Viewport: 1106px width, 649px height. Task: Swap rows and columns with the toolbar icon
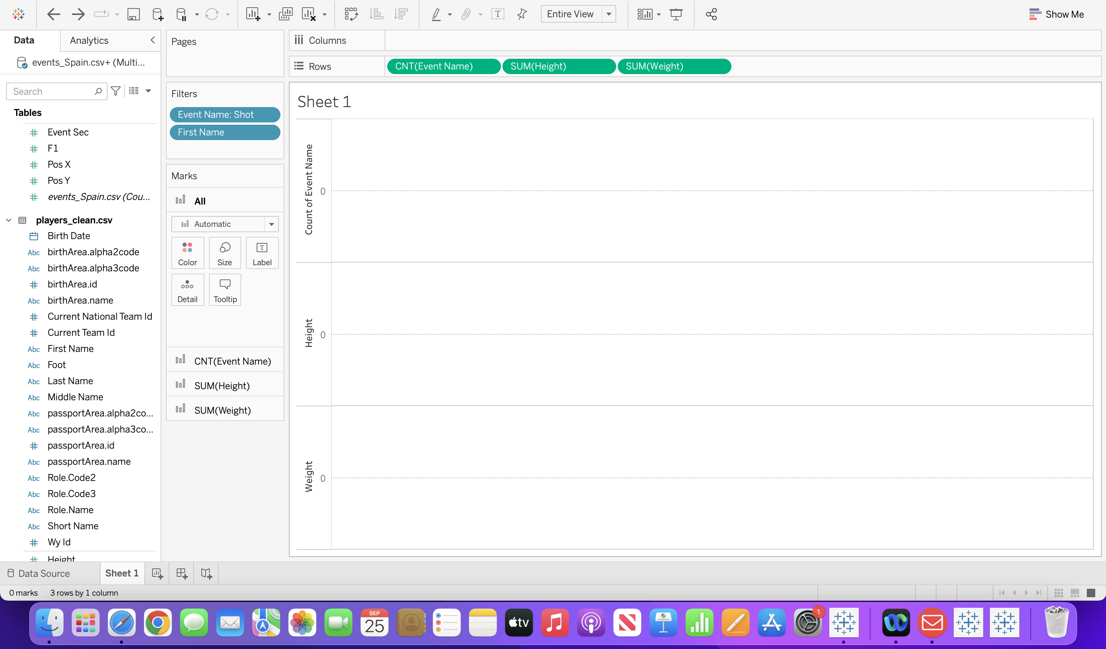pyautogui.click(x=351, y=14)
